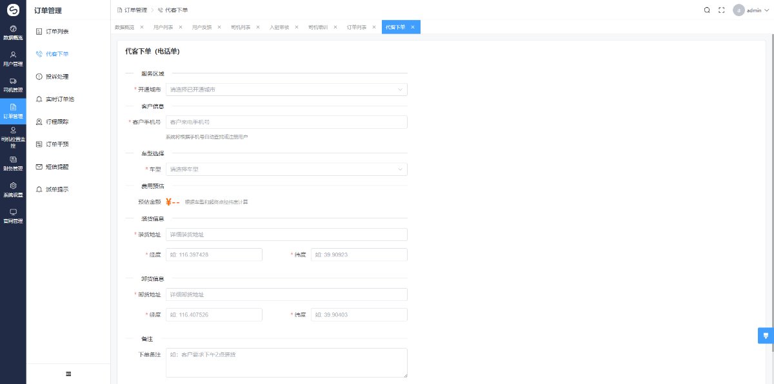This screenshot has width=774, height=384.
Task: Open 订单列表 in the submenu
Action: [68, 31]
